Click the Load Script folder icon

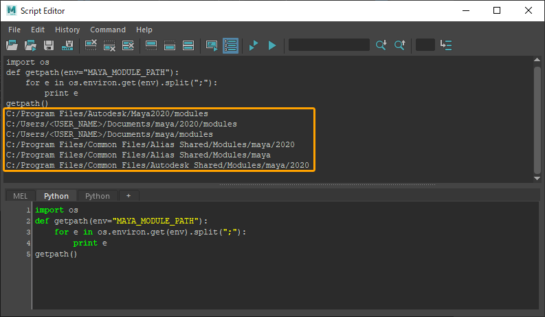click(12, 45)
